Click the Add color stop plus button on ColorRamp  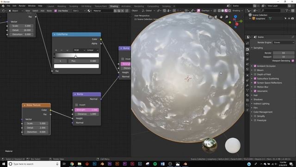[56, 50]
